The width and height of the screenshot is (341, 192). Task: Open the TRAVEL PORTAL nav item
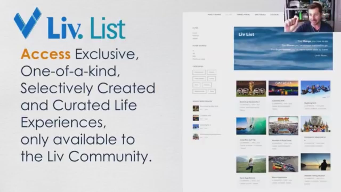pyautogui.click(x=243, y=14)
